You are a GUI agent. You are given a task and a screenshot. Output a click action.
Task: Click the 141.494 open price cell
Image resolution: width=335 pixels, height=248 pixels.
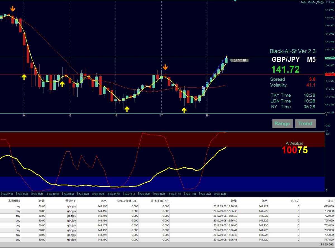(102, 221)
